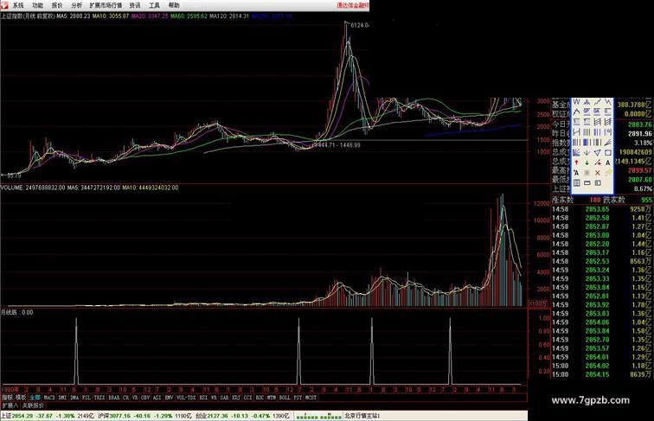Click the 2899.57 highest price value
The image size is (654, 421).
639,170
